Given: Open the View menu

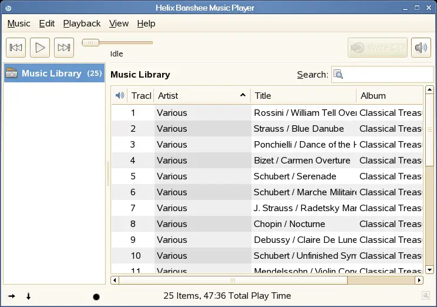Looking at the screenshot, I should 119,24.
